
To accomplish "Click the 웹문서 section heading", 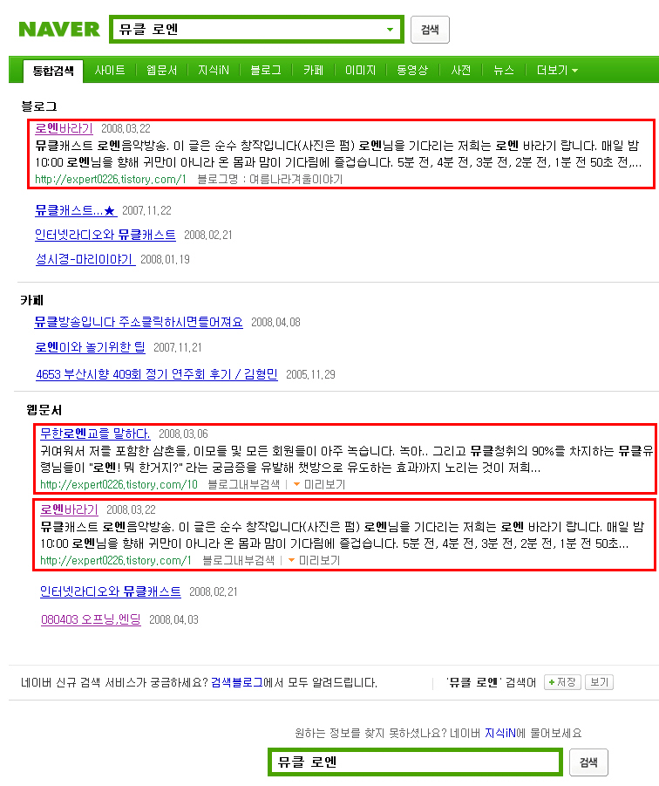I will coord(44,410).
